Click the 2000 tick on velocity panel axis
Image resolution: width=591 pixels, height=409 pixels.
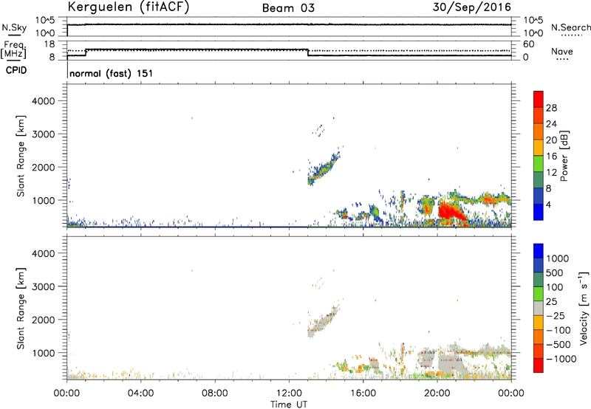coord(44,320)
